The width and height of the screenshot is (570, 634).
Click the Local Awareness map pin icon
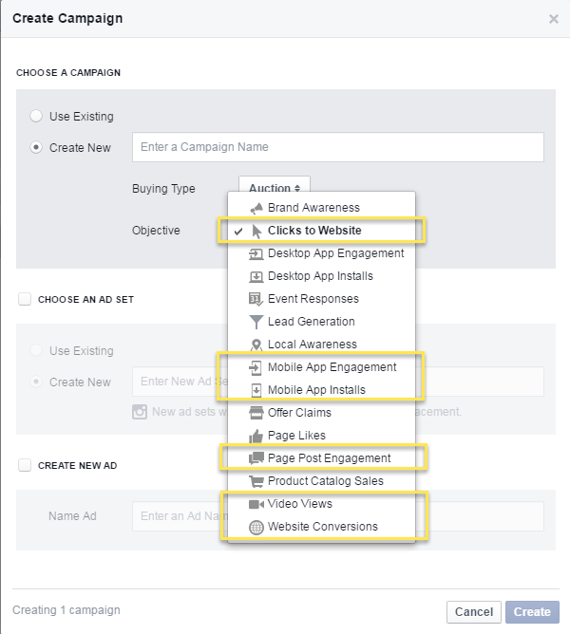(256, 345)
